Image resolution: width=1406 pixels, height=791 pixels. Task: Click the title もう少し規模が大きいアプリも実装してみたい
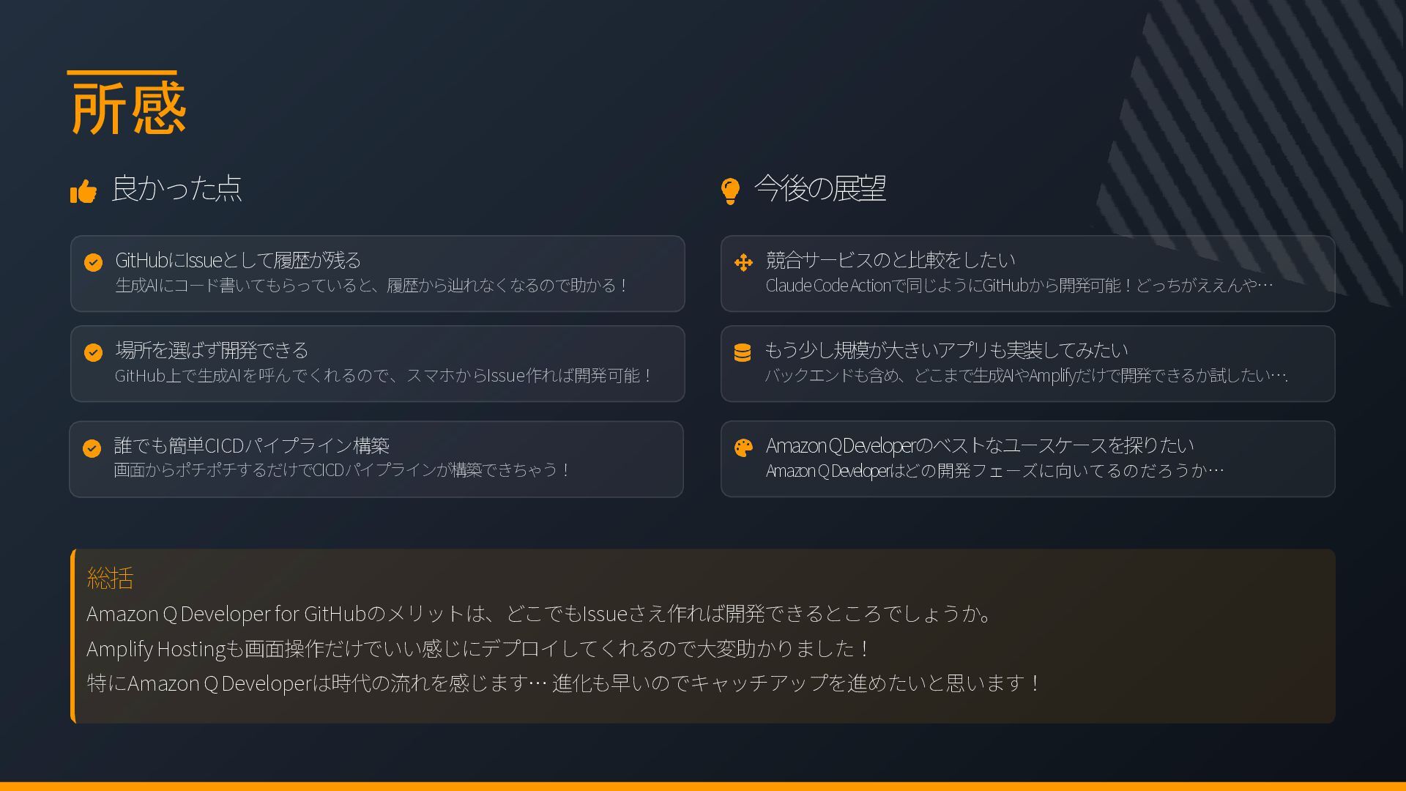tap(946, 350)
